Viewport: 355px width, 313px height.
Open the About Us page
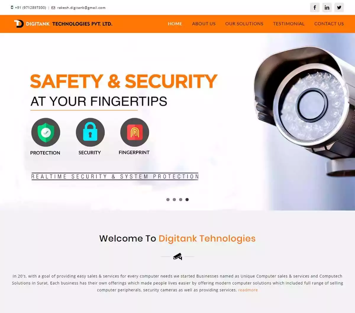tap(204, 24)
